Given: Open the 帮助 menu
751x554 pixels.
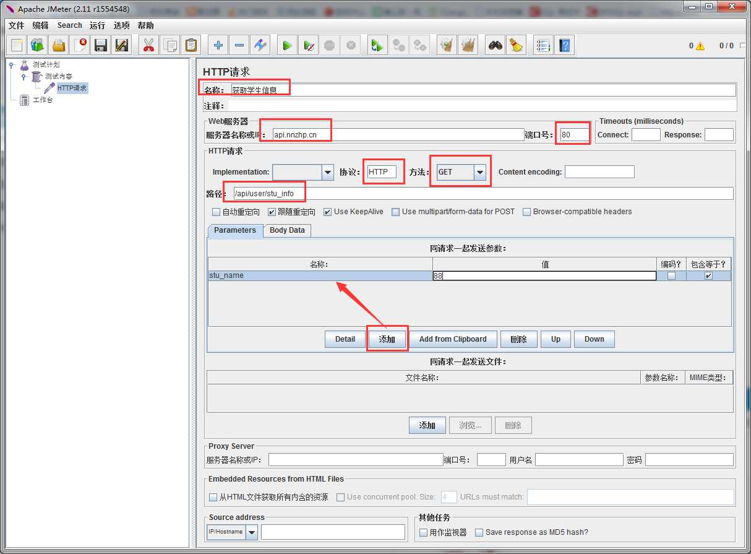Looking at the screenshot, I should pos(145,25).
